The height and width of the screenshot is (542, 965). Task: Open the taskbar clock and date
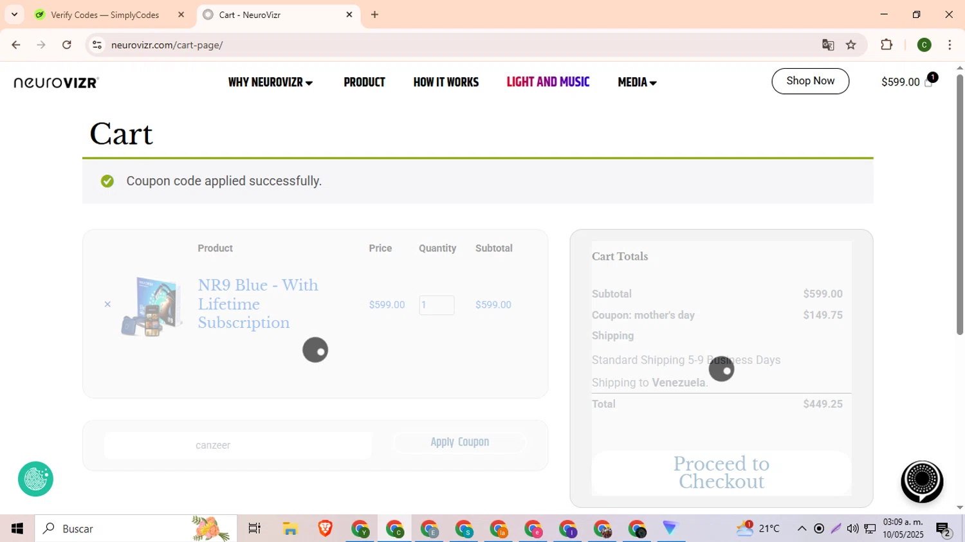coord(903,528)
